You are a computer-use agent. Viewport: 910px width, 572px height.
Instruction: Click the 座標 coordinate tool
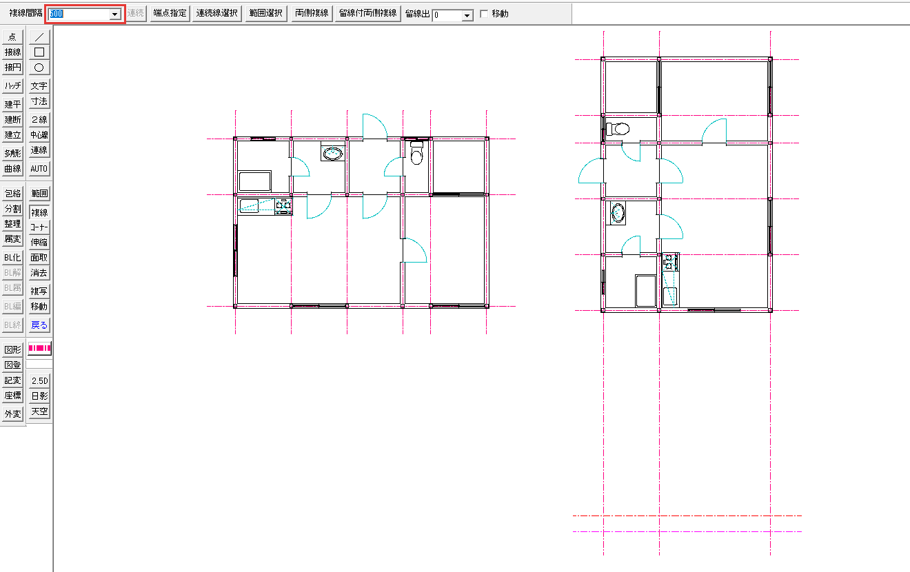12,396
